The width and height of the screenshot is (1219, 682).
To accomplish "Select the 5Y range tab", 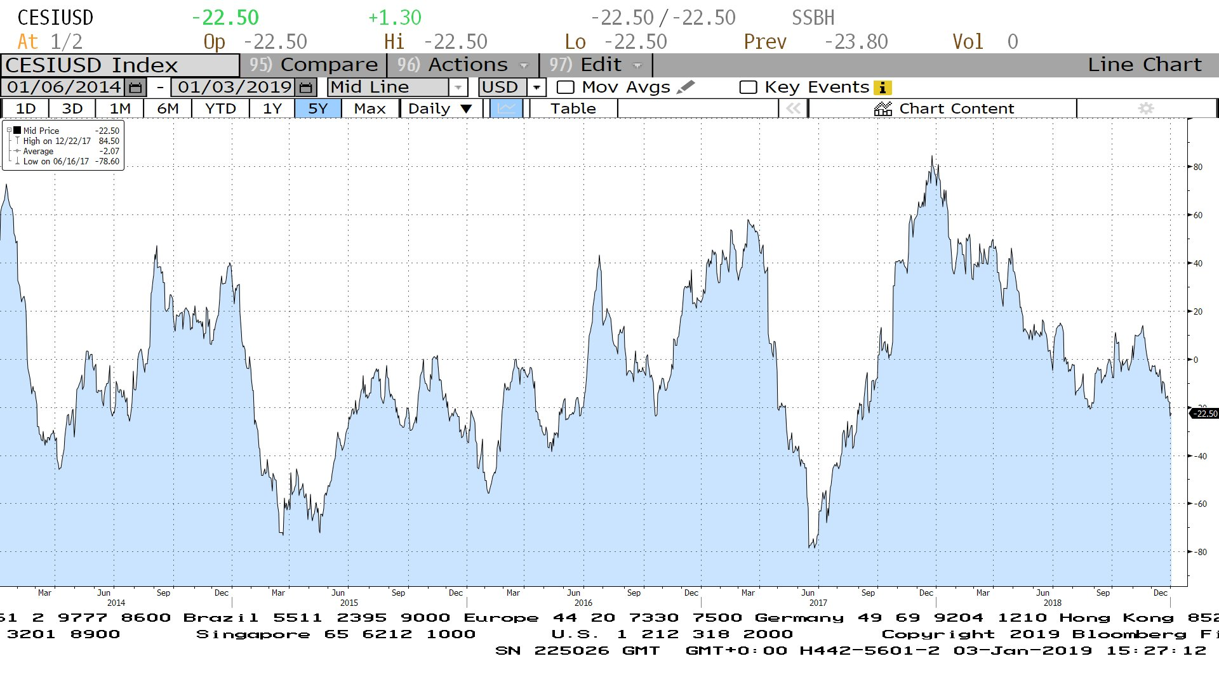I will [x=318, y=108].
